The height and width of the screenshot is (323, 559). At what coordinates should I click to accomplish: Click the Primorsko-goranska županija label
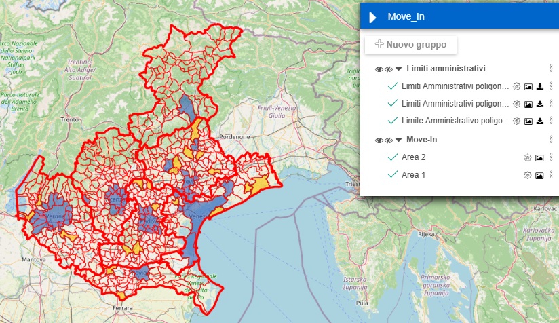[436, 285]
